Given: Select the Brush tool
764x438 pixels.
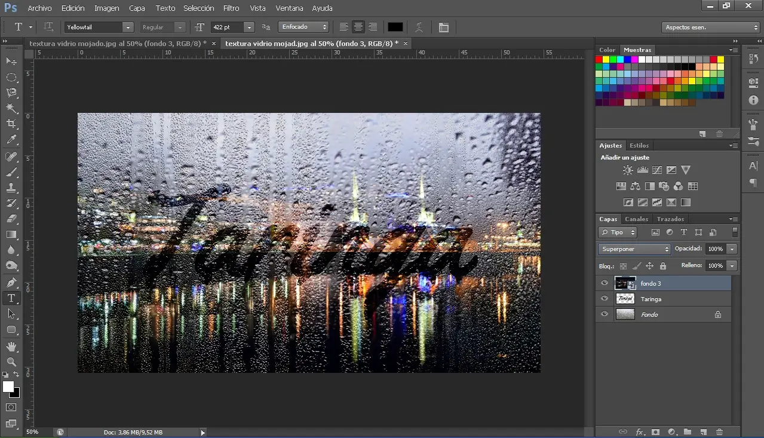Looking at the screenshot, I should 11,173.
